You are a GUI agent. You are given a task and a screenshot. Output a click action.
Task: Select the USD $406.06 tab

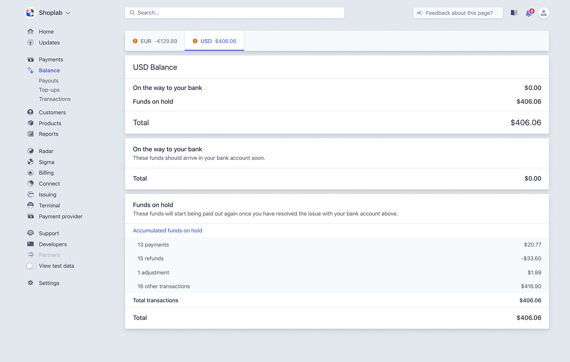214,41
